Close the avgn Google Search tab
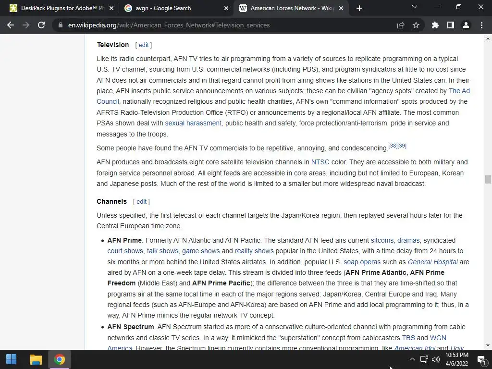Image resolution: width=492 pixels, height=369 pixels. (x=226, y=8)
